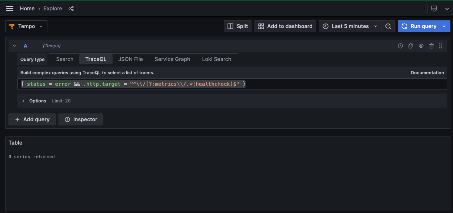Screen dimensions: 453x213
Task: Duplicate query A using the copy icon
Action: tap(410, 45)
